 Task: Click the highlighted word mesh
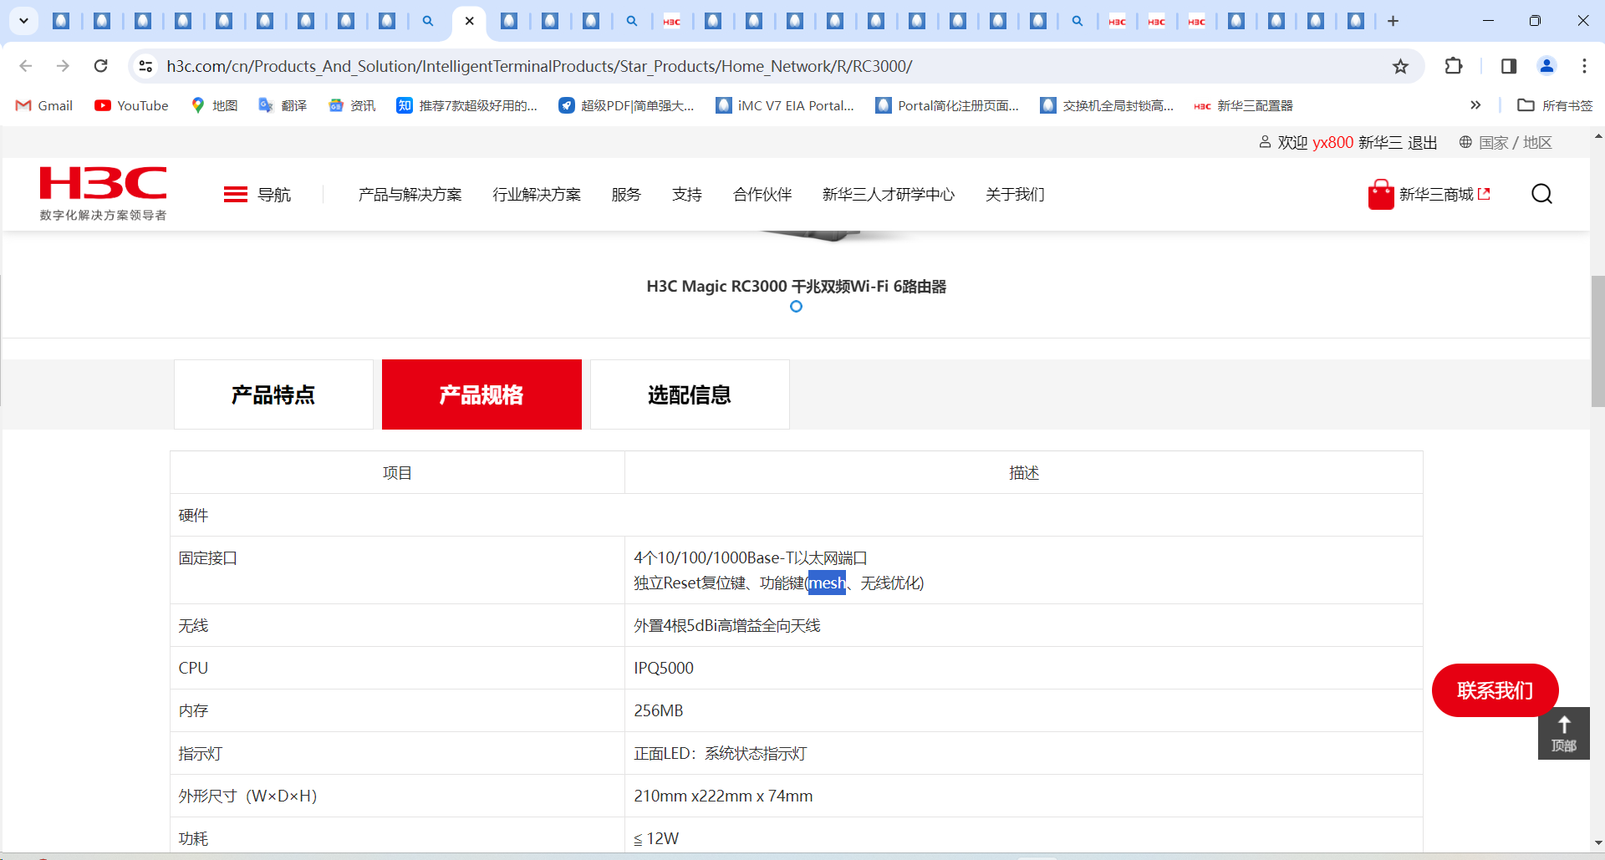[827, 583]
